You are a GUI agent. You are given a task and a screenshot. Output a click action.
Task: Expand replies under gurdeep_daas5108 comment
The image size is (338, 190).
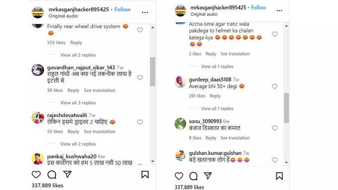[x=217, y=109]
